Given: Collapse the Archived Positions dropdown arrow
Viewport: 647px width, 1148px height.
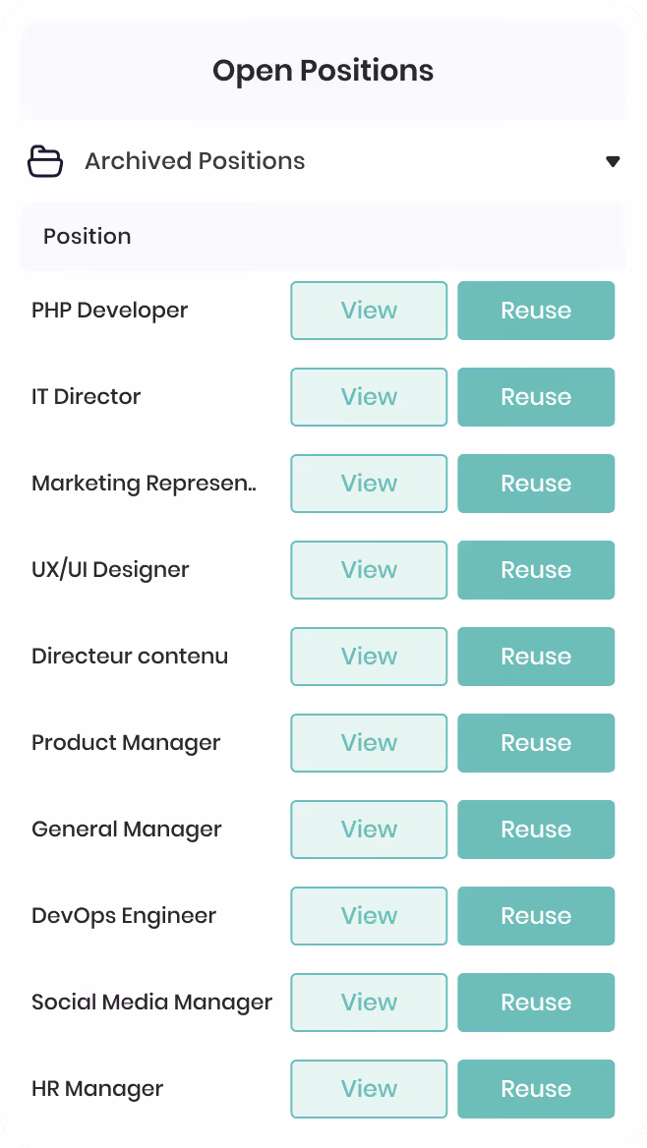Looking at the screenshot, I should click(613, 162).
